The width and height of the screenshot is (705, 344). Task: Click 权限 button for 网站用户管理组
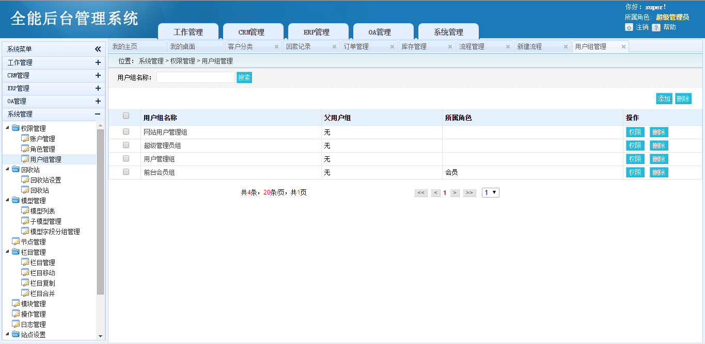[635, 132]
